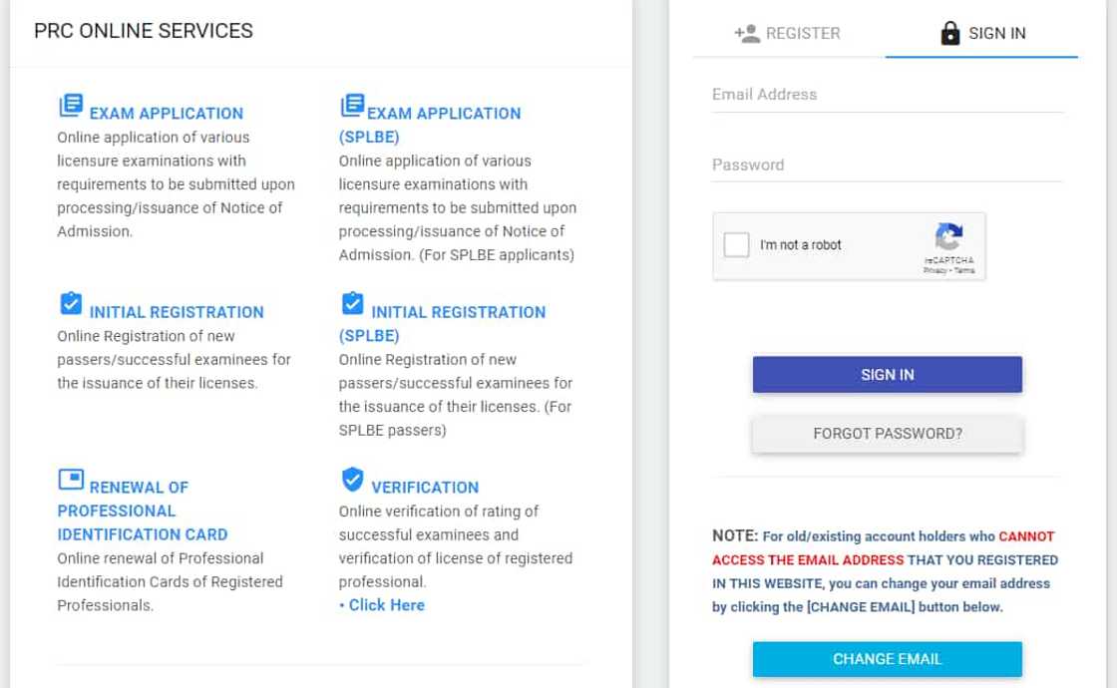Viewport: 1117px width, 688px height.
Task: Click the Initial Registration (SPLBE) checkmark icon
Action: click(352, 303)
